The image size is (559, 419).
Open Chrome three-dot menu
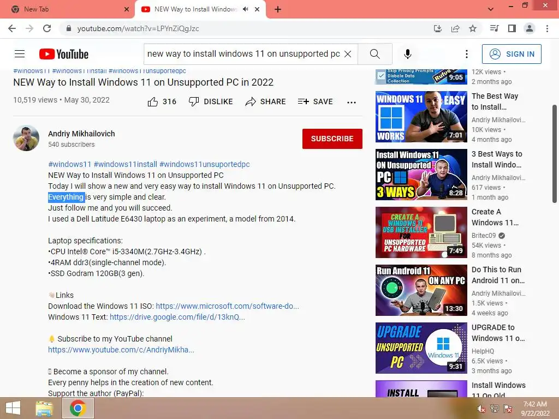coord(547,28)
